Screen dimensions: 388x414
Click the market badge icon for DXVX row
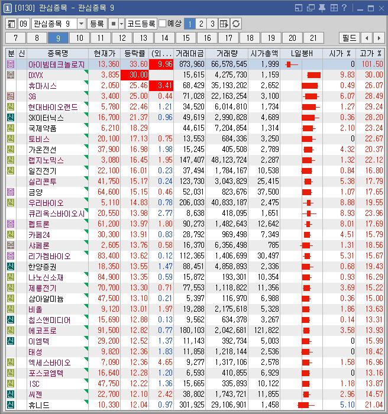[11, 75]
